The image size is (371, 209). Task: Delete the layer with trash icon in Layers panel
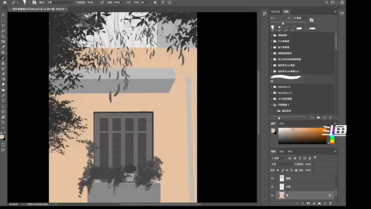click(331, 203)
